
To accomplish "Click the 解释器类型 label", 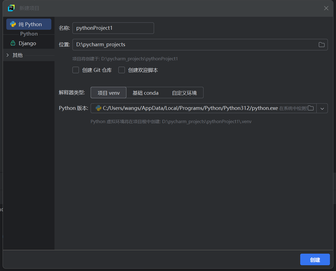I will pyautogui.click(x=72, y=93).
